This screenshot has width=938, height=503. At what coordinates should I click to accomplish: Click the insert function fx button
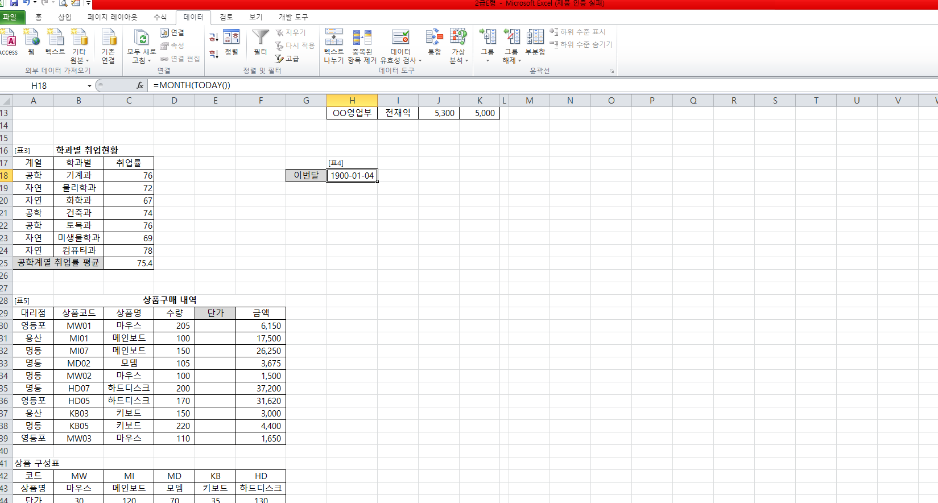[x=140, y=85]
